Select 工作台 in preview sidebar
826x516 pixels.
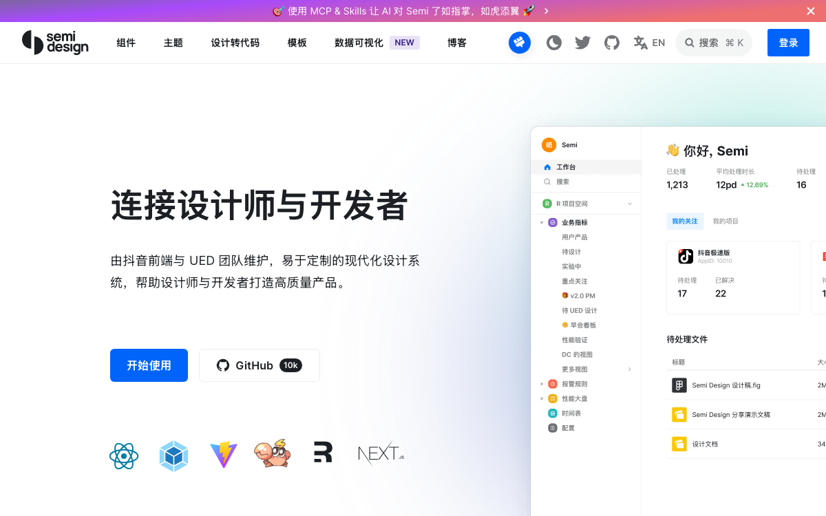click(586, 167)
